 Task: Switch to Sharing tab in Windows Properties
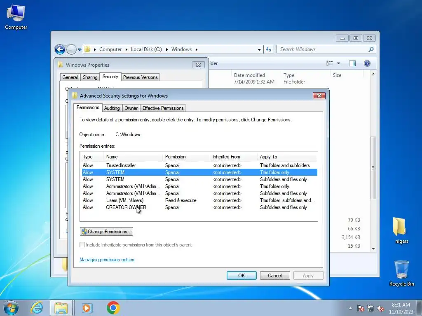(x=90, y=77)
